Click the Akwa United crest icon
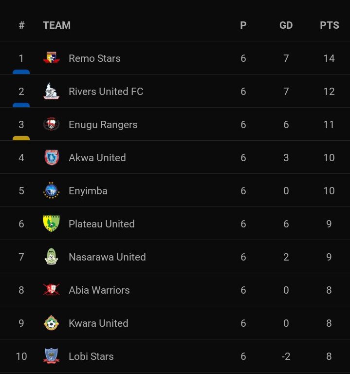Viewport: 350px width, 374px height. [51, 158]
